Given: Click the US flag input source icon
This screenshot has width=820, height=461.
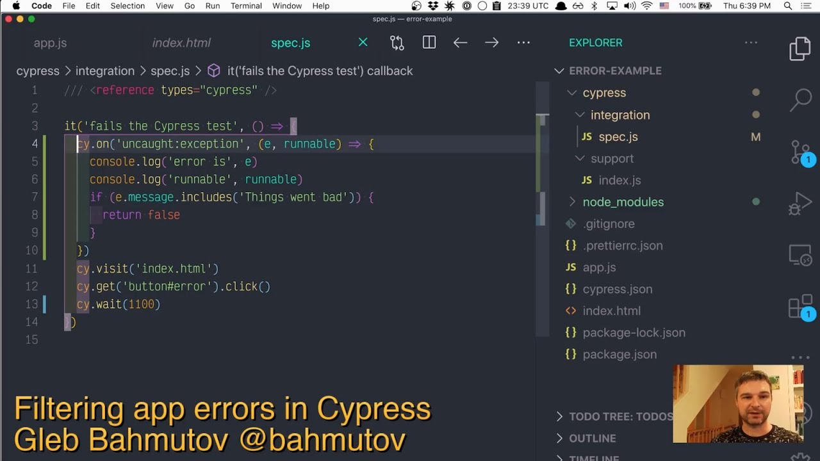Looking at the screenshot, I should [x=664, y=6].
